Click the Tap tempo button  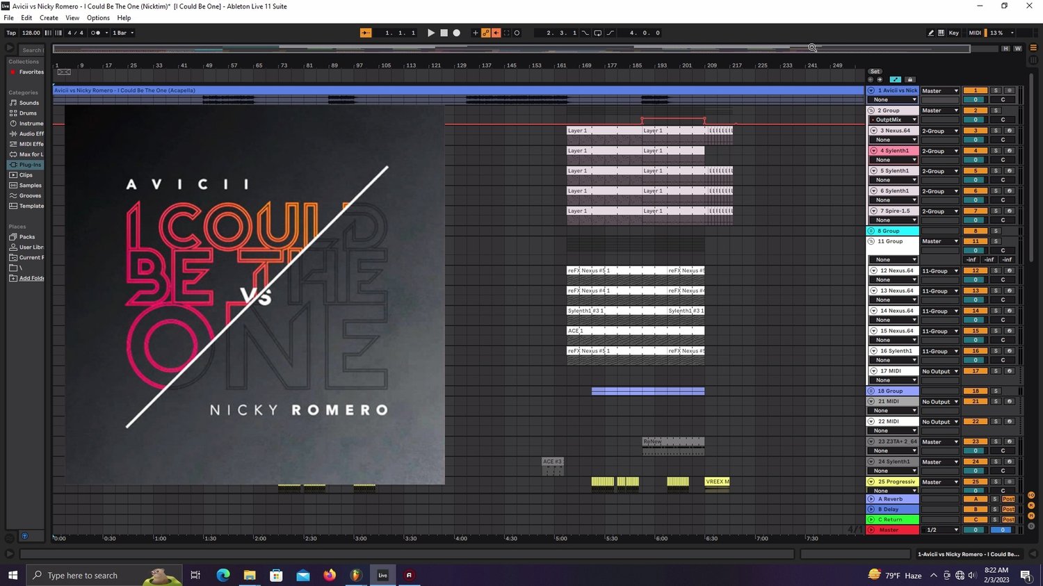11,33
